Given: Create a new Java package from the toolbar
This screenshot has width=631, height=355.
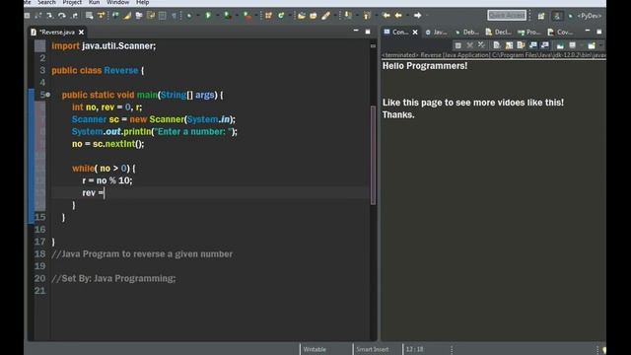Looking at the screenshot, I should 268,16.
